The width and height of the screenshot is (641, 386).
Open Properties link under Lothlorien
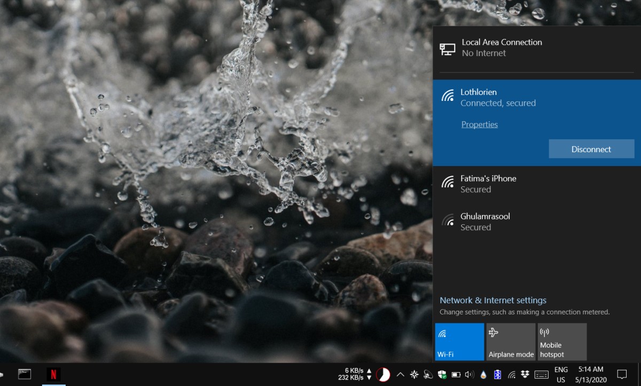coord(480,124)
